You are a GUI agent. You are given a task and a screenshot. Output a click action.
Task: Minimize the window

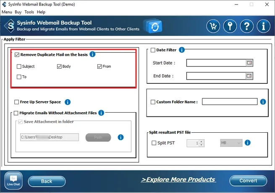[236, 4]
